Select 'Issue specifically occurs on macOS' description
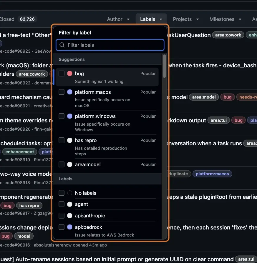 (102, 103)
